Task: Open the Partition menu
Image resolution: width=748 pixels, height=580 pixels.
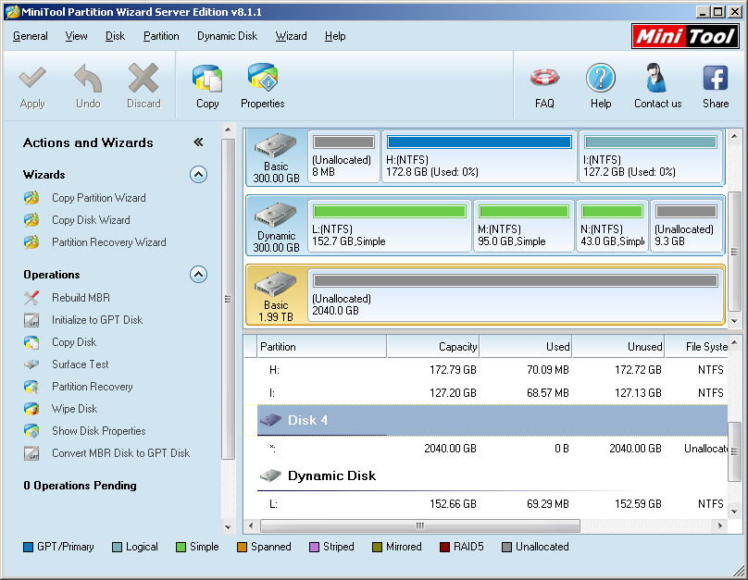Action: coord(161,36)
